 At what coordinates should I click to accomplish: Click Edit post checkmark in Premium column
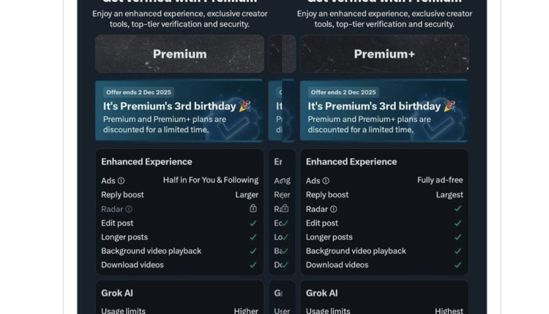pyautogui.click(x=253, y=223)
